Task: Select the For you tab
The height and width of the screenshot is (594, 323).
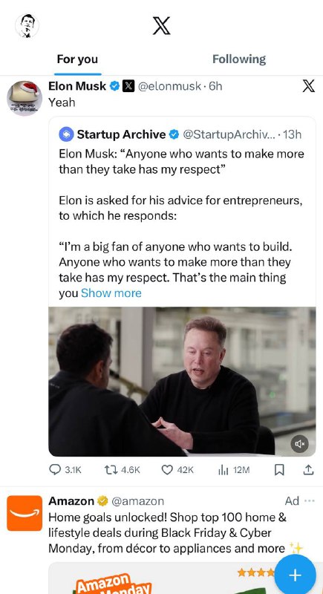Action: [77, 59]
